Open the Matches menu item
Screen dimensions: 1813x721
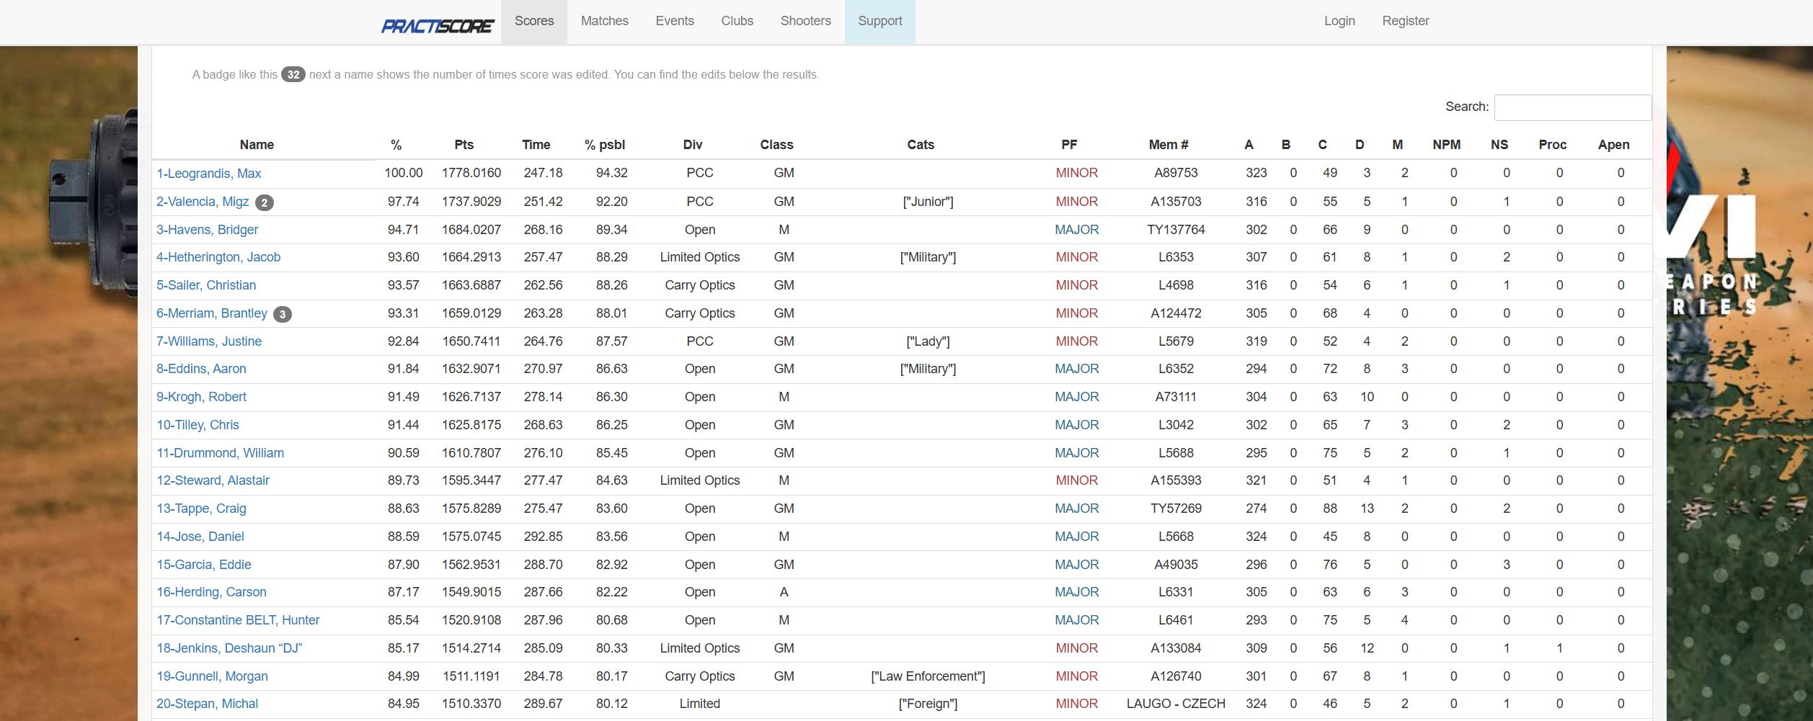coord(605,22)
